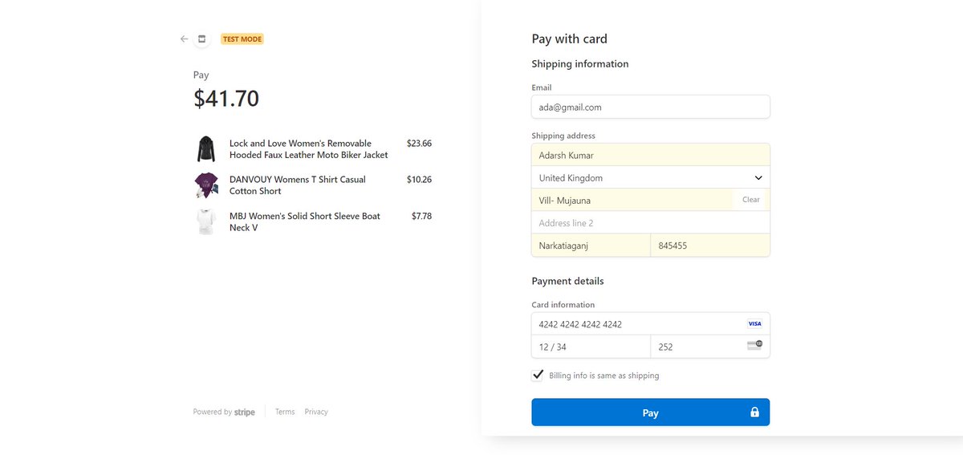Click the Address line 2 field
The image size is (963, 455).
click(x=651, y=222)
